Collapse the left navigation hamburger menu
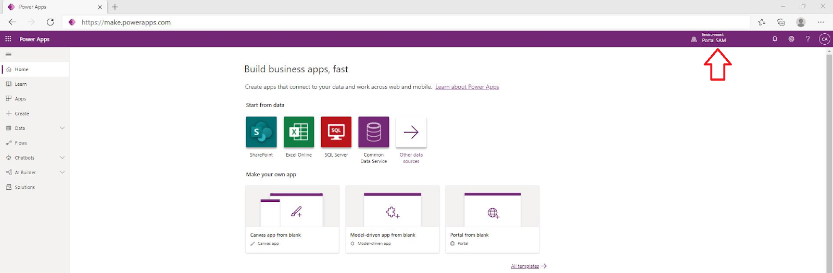The image size is (833, 273). (x=8, y=54)
